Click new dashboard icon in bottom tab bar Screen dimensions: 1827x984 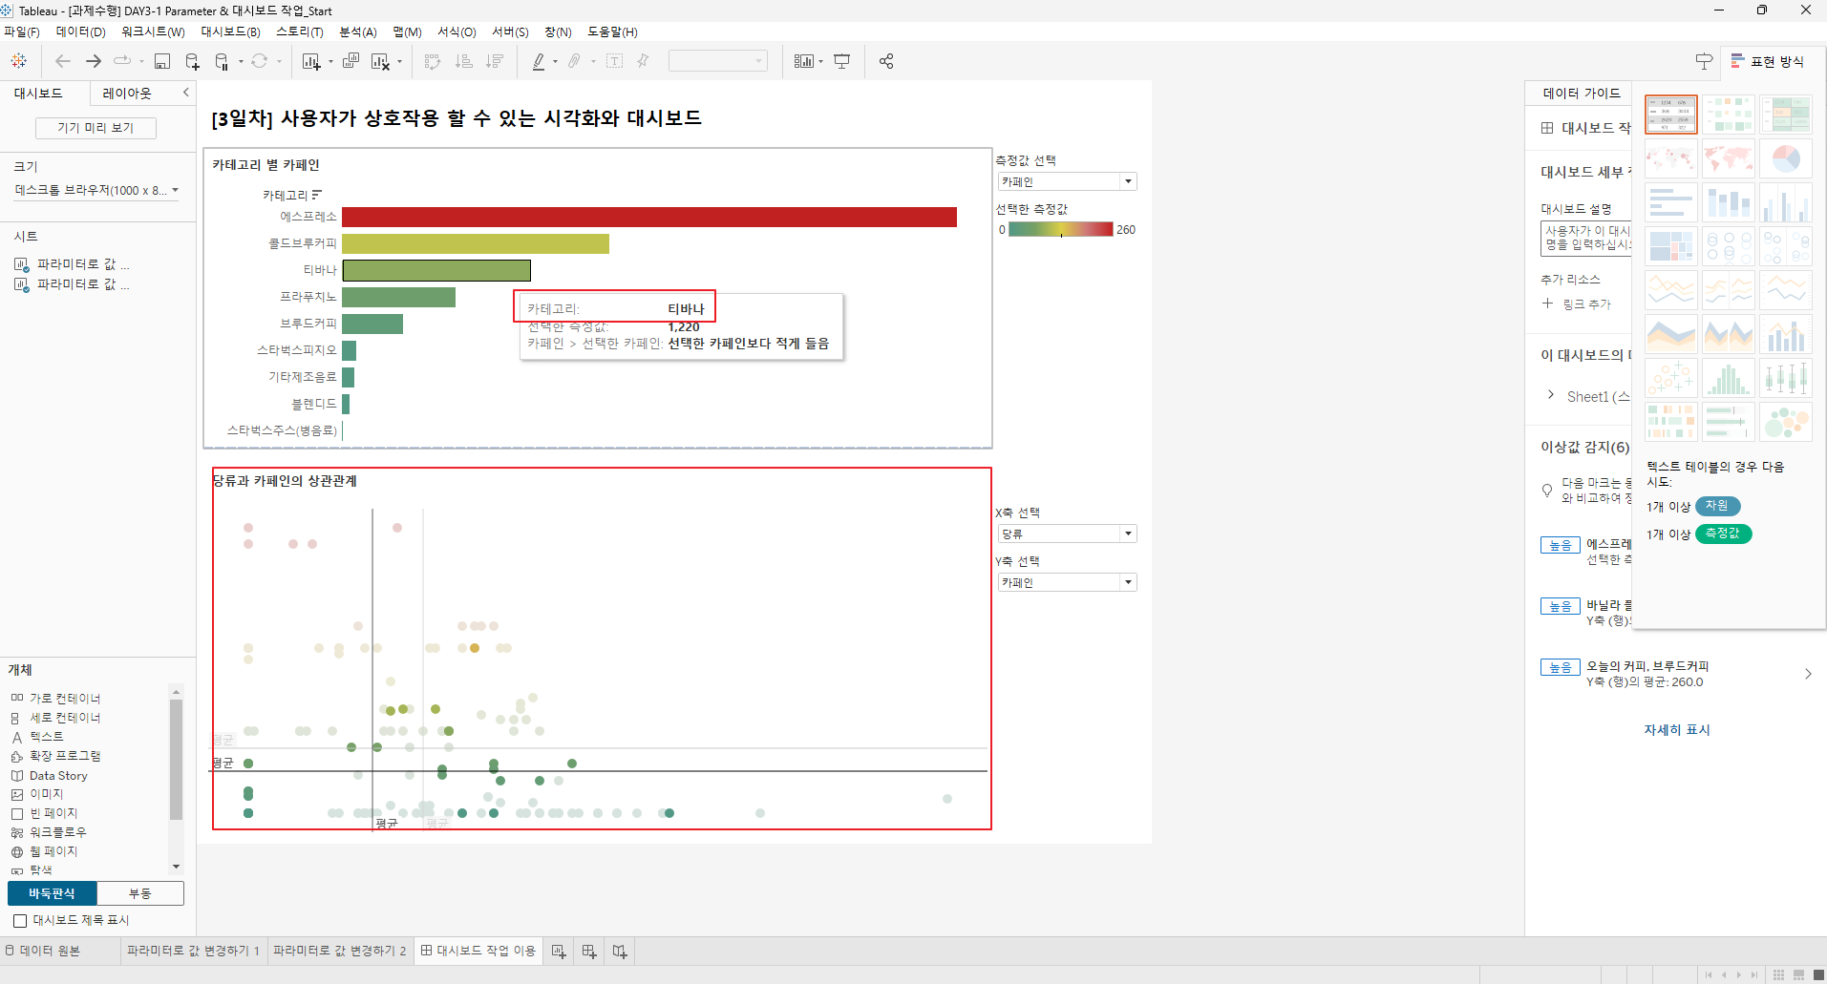click(589, 951)
